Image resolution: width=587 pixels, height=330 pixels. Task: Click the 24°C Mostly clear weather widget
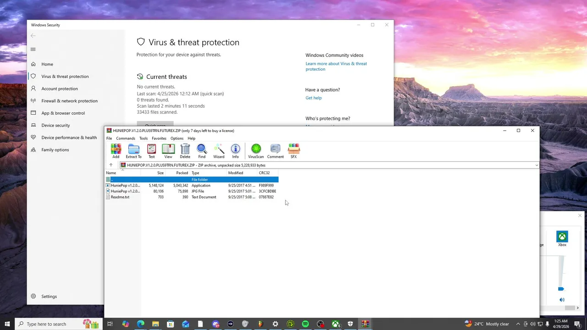point(487,324)
